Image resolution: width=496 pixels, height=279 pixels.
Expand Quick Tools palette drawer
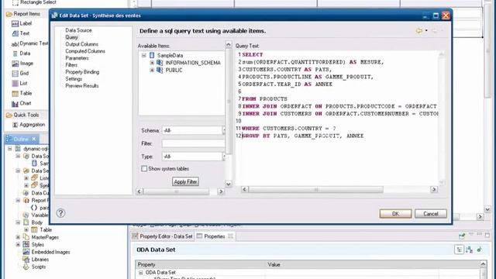pos(22,115)
